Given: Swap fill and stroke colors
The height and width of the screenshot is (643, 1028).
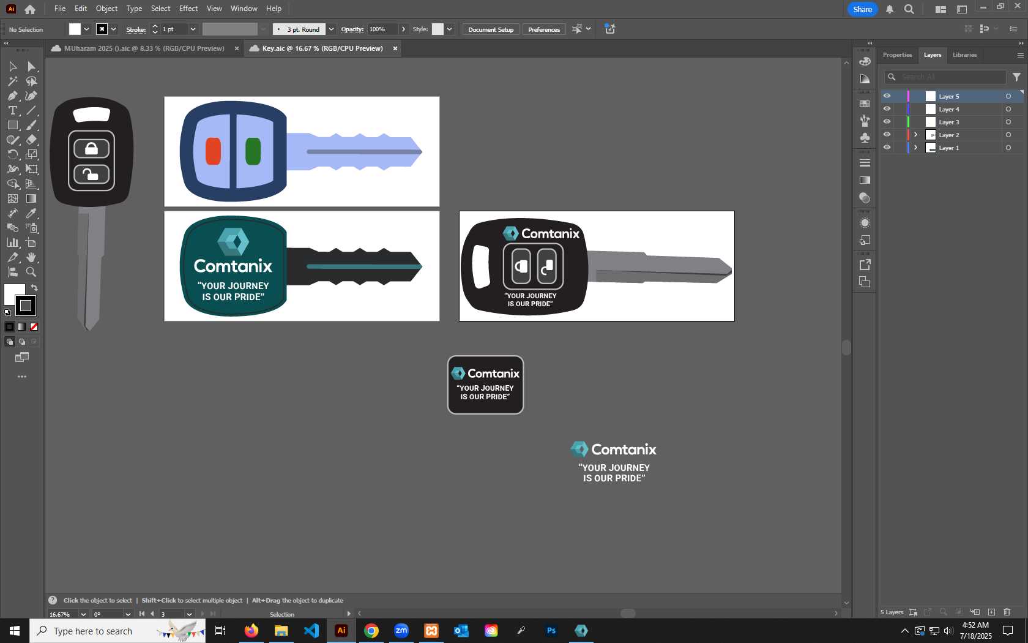Looking at the screenshot, I should pos(35,288).
